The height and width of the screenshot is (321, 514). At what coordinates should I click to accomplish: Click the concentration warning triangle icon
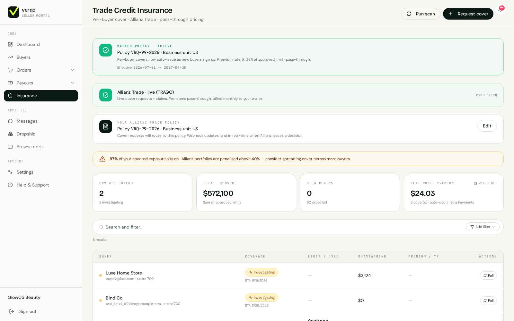[x=102, y=159]
